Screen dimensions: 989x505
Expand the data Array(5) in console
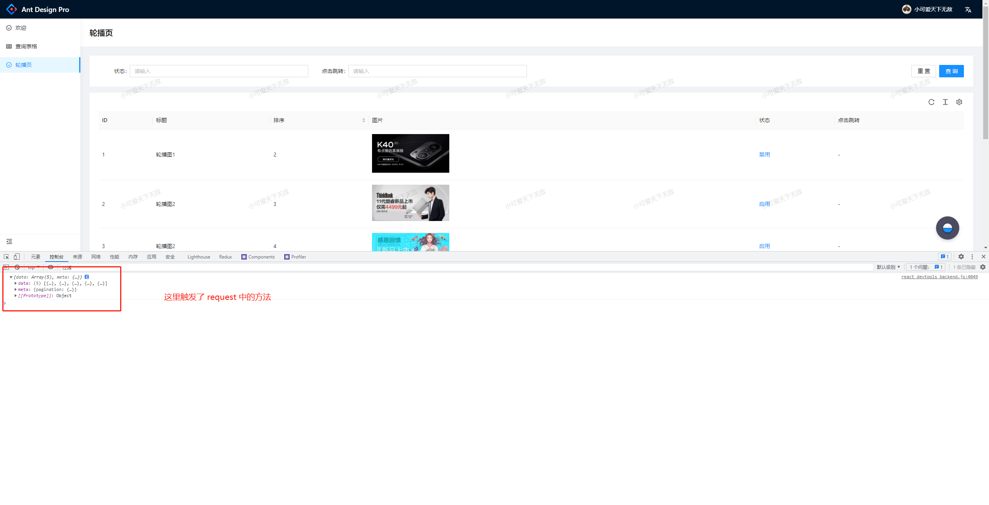[16, 283]
